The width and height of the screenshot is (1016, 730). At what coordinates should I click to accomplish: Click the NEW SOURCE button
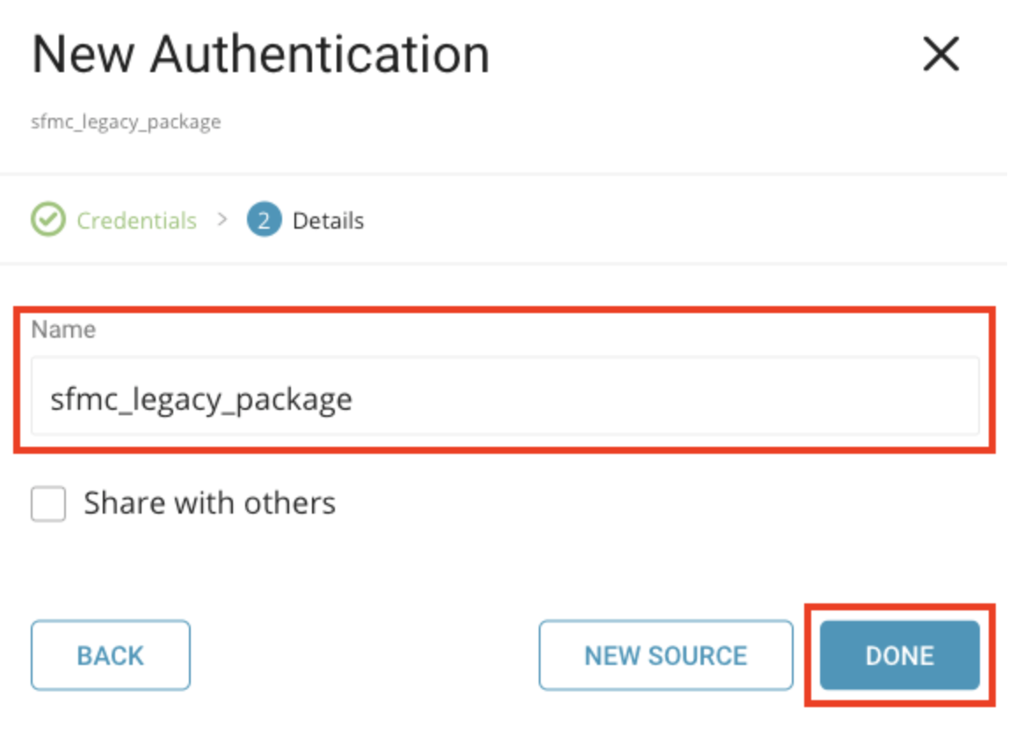665,655
